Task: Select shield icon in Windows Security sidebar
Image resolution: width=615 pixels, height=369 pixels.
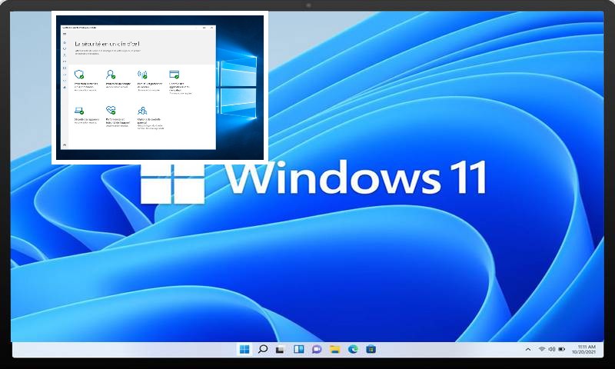Action: [65, 48]
